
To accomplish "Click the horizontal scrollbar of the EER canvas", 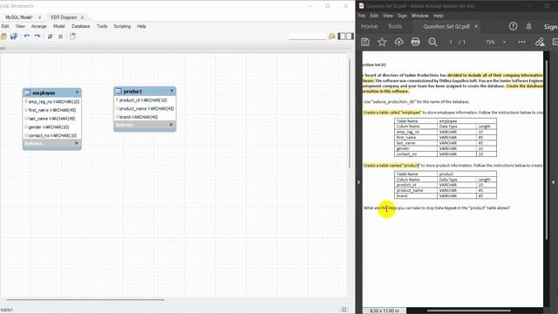I will point(85,300).
